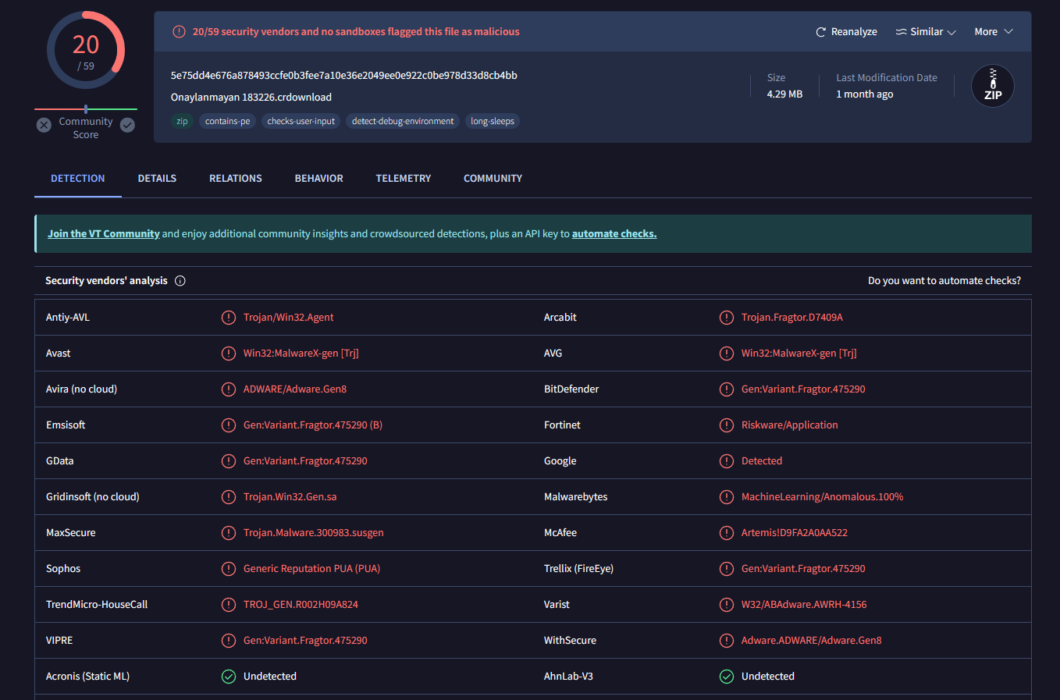Click Trojan.Malware.300983.susgen detection result
The height and width of the screenshot is (700, 1060).
point(314,533)
